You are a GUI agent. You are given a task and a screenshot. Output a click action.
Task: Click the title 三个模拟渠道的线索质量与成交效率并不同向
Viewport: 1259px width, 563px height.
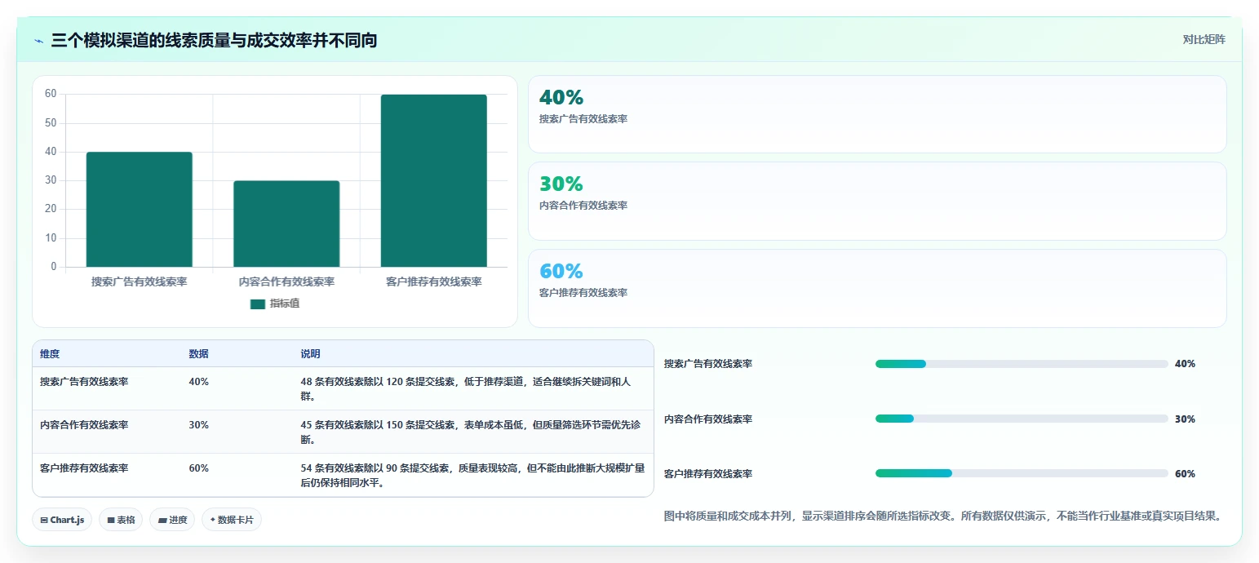(214, 40)
